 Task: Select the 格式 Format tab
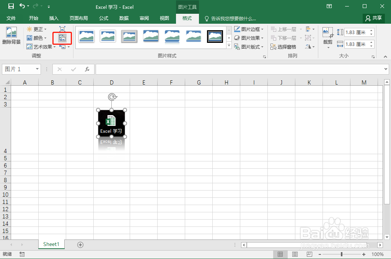[187, 18]
